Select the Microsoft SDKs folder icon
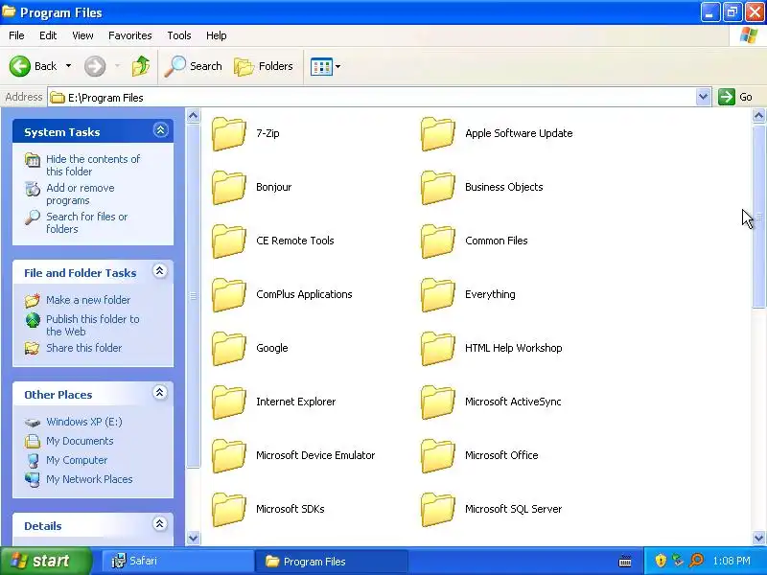The width and height of the screenshot is (767, 575). (x=229, y=510)
